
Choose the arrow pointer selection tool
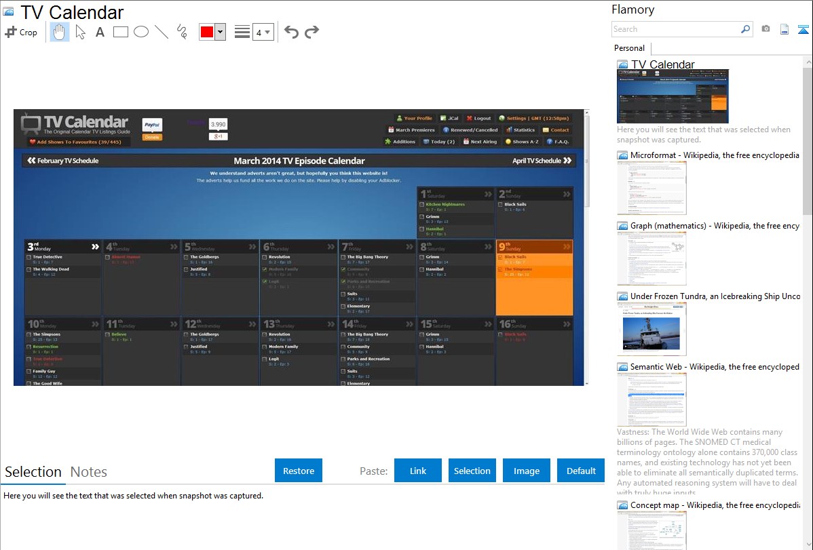coord(80,32)
